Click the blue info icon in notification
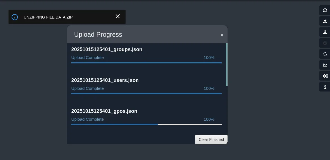Screen dimensions: 330x160 point(15,17)
